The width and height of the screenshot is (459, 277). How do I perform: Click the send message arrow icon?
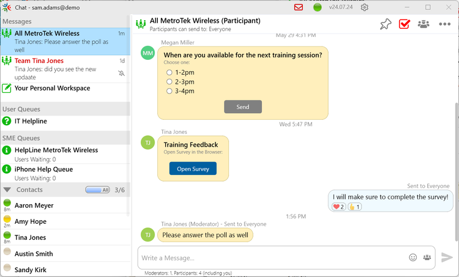[x=447, y=257]
